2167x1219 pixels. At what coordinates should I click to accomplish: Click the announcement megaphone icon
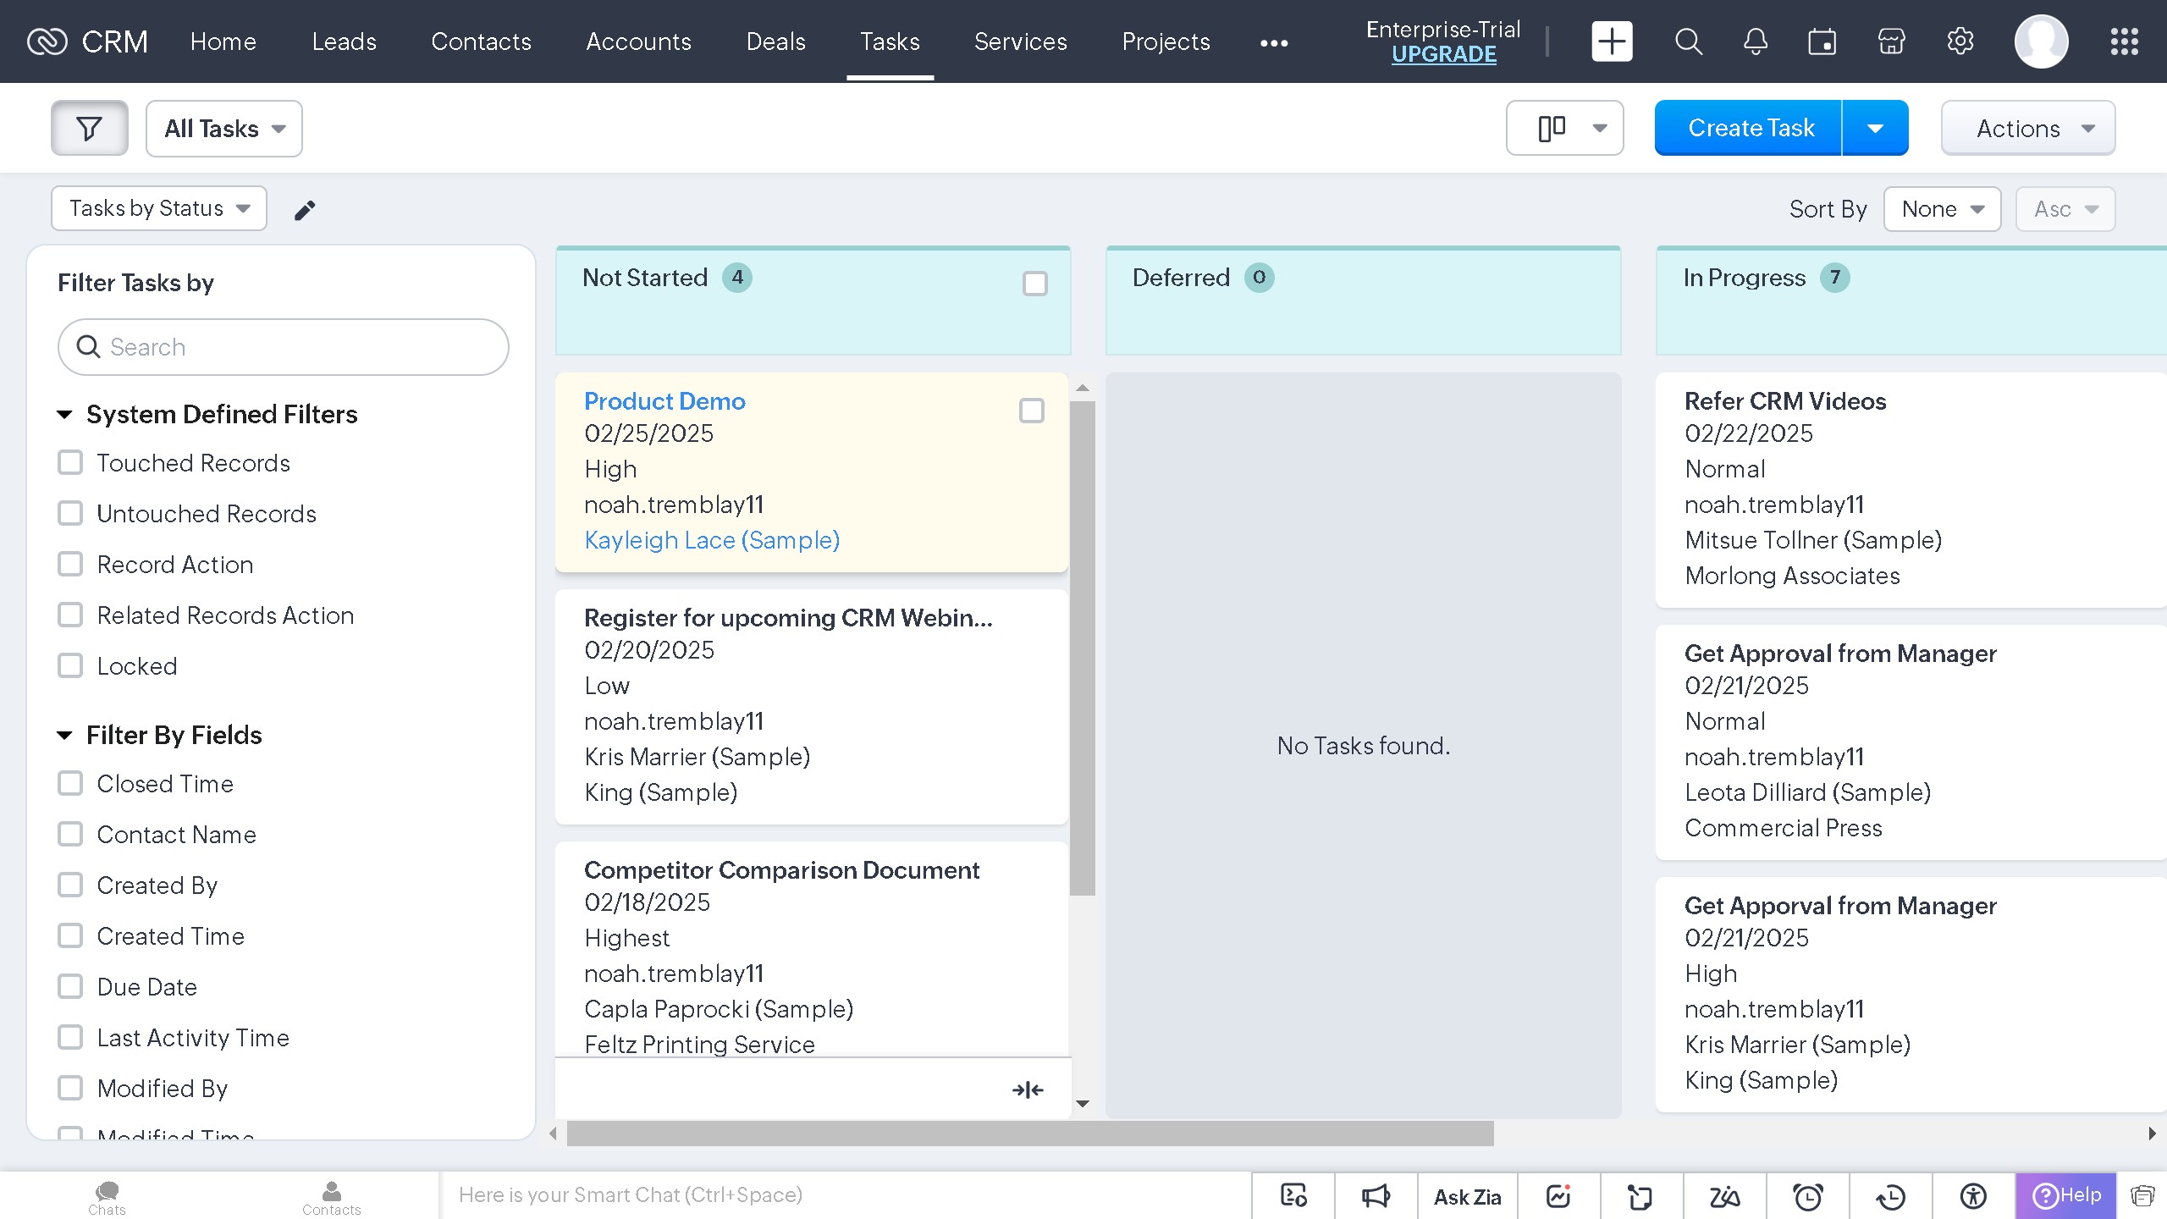1376,1196
